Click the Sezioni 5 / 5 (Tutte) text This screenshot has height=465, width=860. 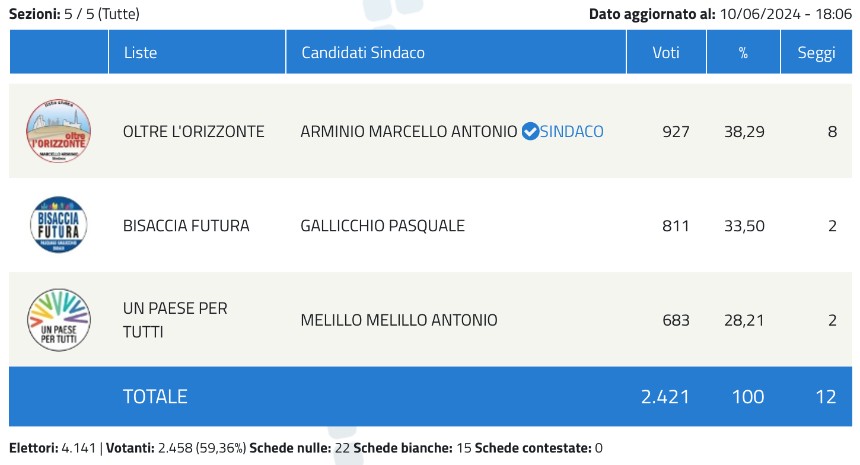[x=74, y=14]
